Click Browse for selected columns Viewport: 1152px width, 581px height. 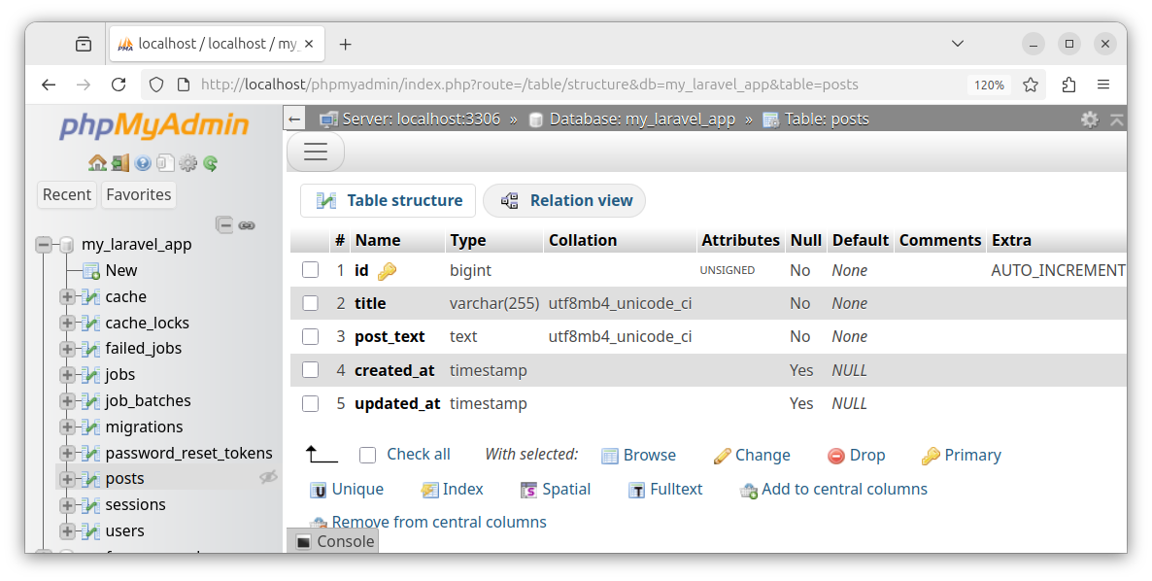(x=638, y=456)
